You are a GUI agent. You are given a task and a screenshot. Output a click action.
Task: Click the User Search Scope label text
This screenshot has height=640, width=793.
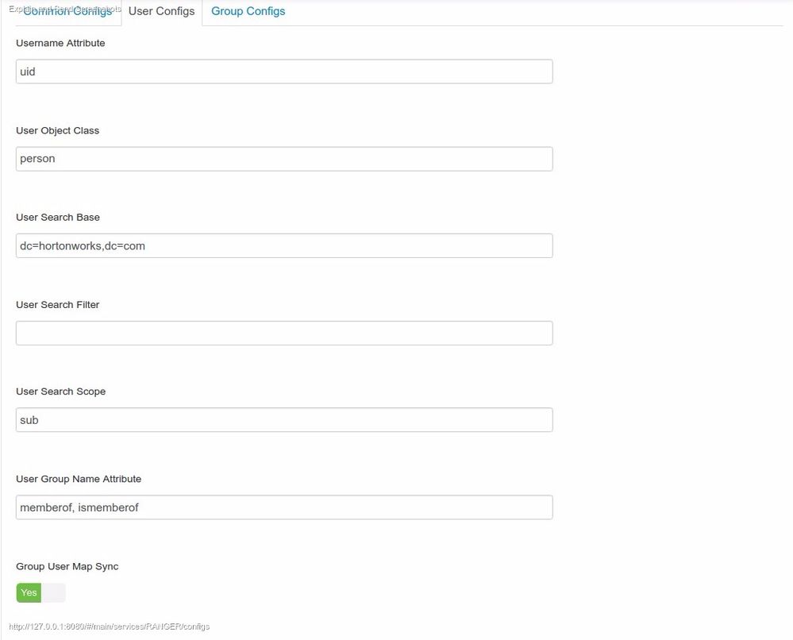pos(60,391)
